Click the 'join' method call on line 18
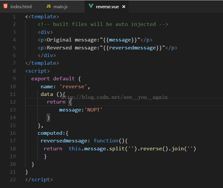This screenshot has width=223, height=188. [178, 149]
